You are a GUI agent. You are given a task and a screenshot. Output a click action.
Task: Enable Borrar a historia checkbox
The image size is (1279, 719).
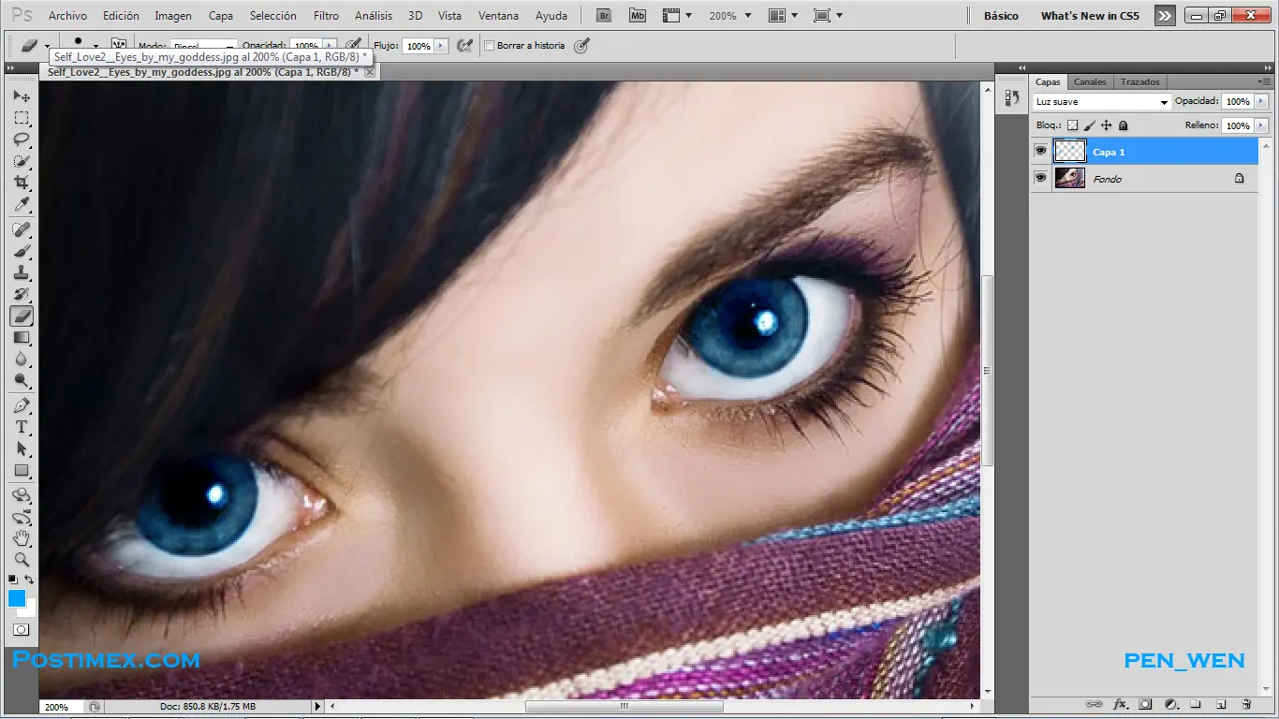pos(490,46)
